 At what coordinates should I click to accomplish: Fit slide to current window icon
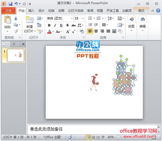pos(154,137)
